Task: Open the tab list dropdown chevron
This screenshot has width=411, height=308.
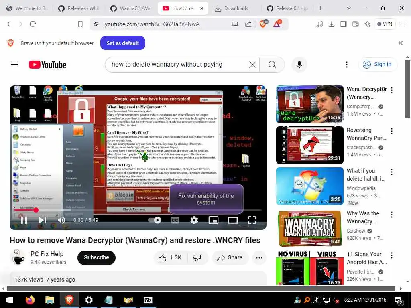Action: [x=349, y=8]
